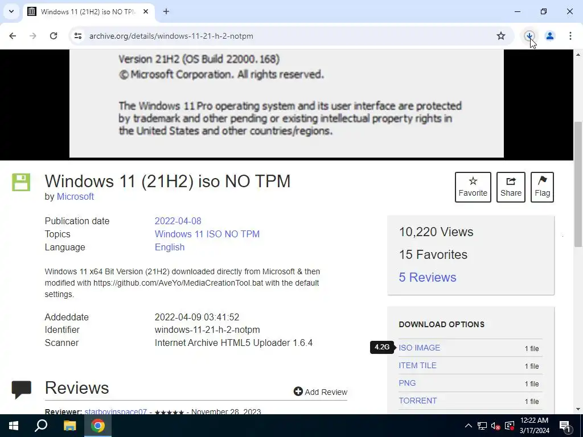583x437 pixels.
Task: Click the Chrome taskbar icon
Action: (98, 426)
